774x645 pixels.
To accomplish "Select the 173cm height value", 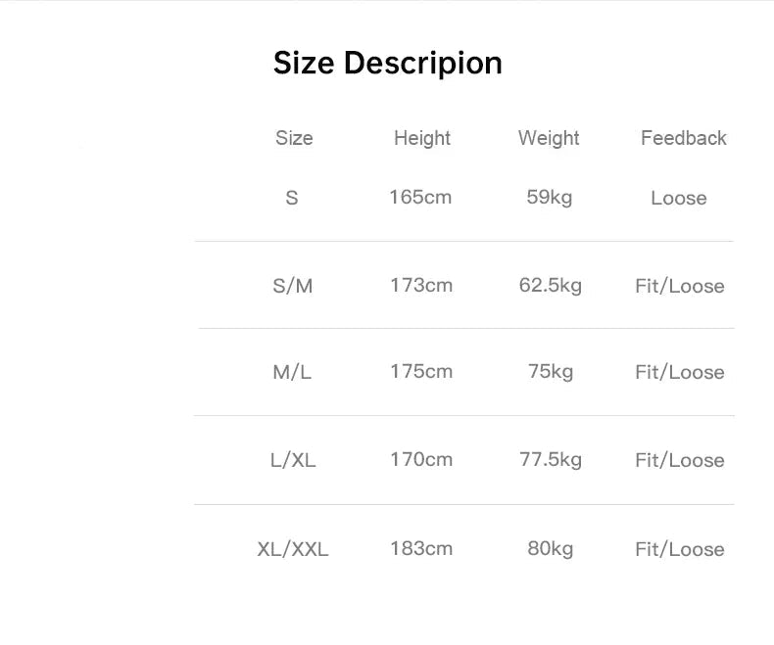I will pos(420,285).
